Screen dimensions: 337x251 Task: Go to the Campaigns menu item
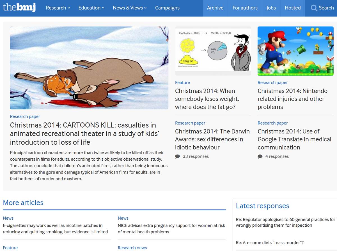click(x=167, y=8)
